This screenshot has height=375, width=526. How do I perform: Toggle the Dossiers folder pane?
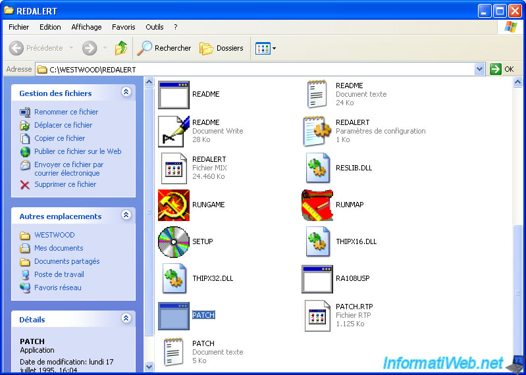click(x=221, y=48)
